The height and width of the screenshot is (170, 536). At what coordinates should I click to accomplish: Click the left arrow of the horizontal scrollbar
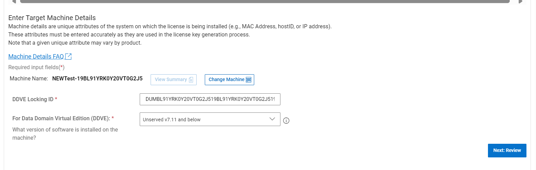click(x=14, y=1)
